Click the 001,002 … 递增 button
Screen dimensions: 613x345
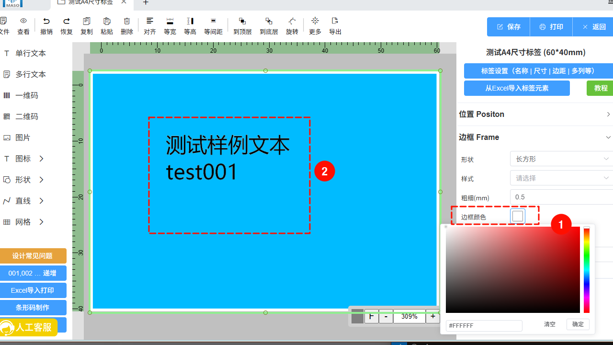click(33, 273)
